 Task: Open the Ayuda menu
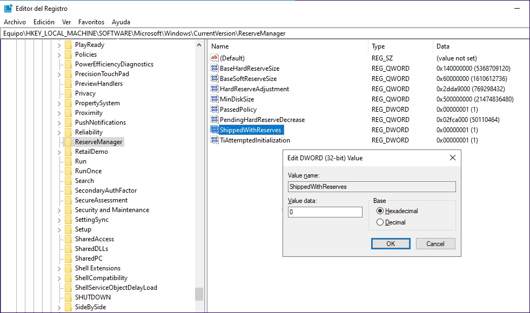pos(121,22)
